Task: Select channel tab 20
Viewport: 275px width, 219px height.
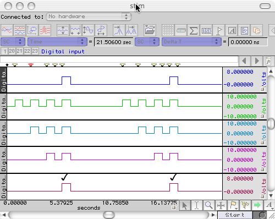Action: (12, 51)
